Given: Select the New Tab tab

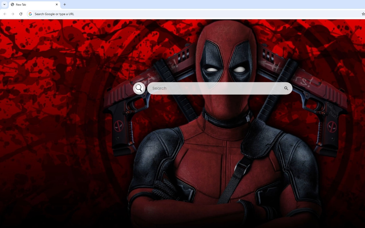Looking at the screenshot, I should pos(35,5).
